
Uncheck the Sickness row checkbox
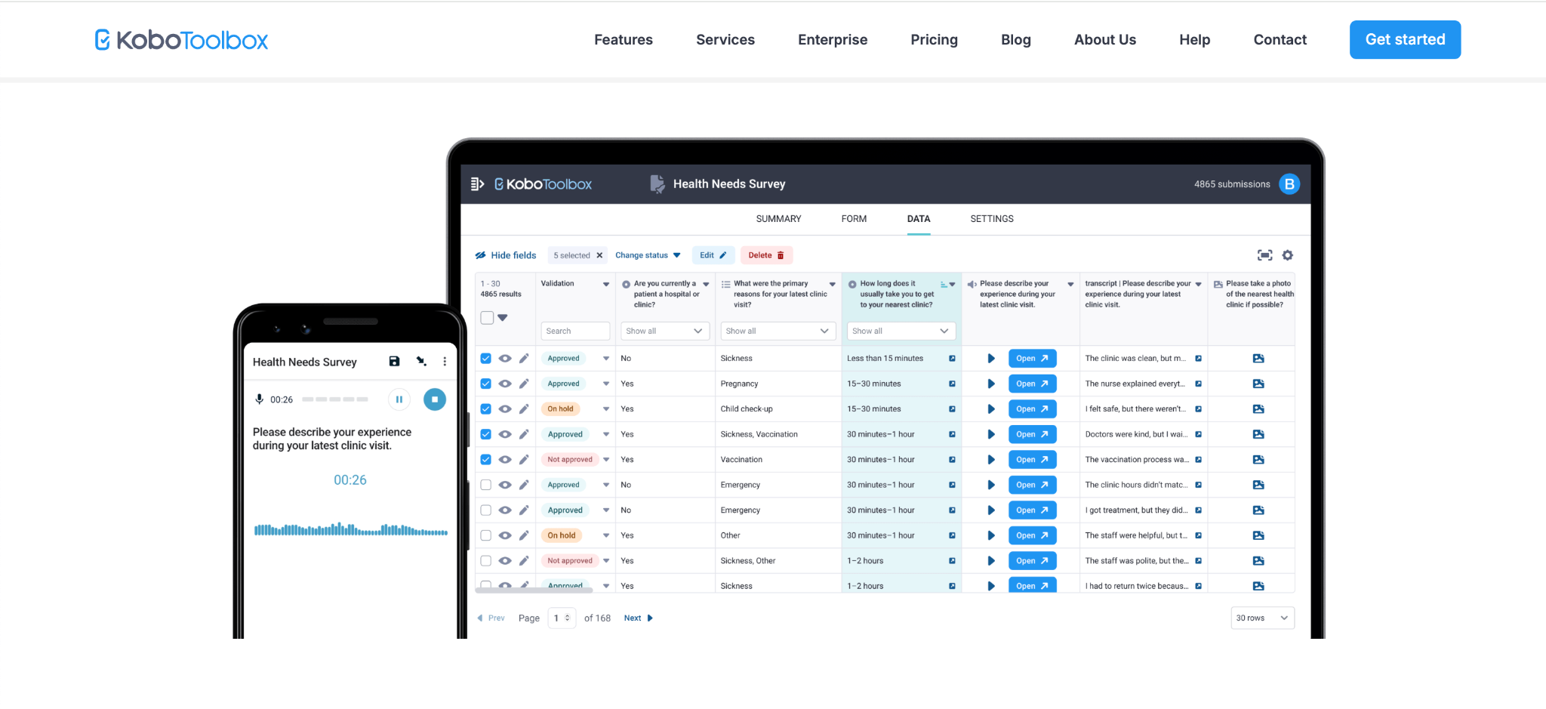click(x=486, y=359)
